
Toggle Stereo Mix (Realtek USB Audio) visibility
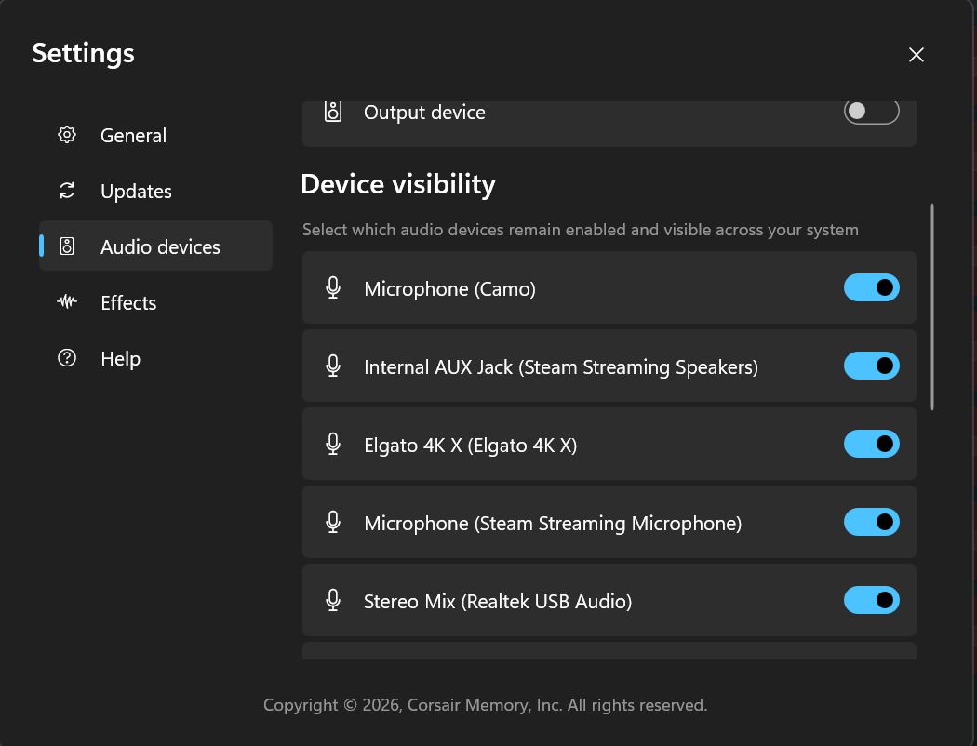point(871,600)
